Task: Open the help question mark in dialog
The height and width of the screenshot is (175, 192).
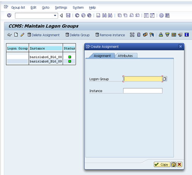Action: tap(173, 164)
